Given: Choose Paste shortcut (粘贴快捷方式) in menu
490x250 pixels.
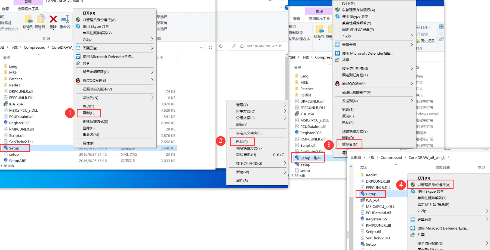Looking at the screenshot, I should coord(249,148).
